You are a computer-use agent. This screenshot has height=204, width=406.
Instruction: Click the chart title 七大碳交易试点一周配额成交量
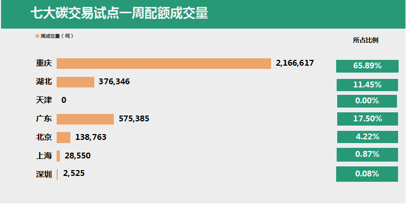click(120, 13)
